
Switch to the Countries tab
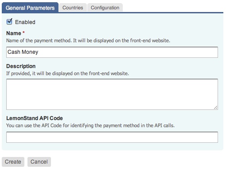coord(73,8)
